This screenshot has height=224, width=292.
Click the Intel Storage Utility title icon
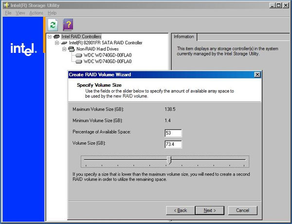tap(6, 5)
